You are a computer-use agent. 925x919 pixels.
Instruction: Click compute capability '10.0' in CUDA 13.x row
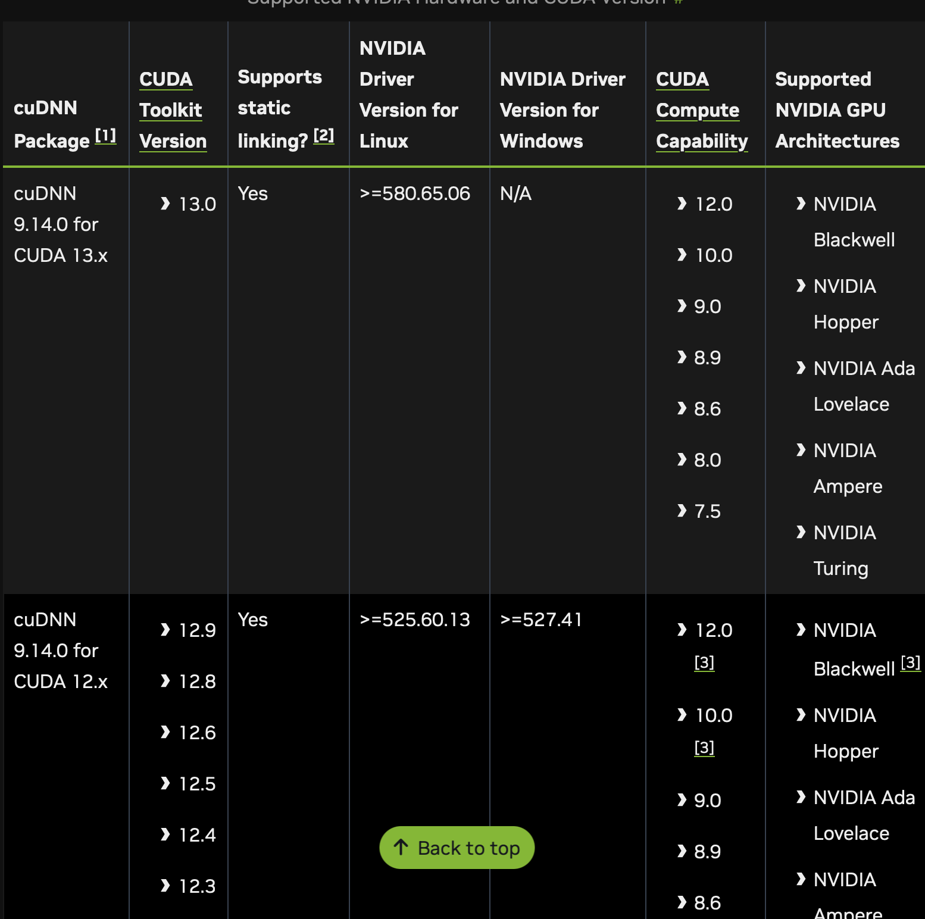[x=714, y=255]
